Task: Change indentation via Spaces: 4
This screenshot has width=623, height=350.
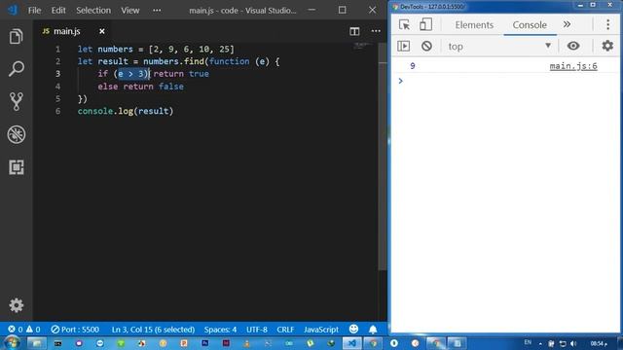Action: click(220, 330)
